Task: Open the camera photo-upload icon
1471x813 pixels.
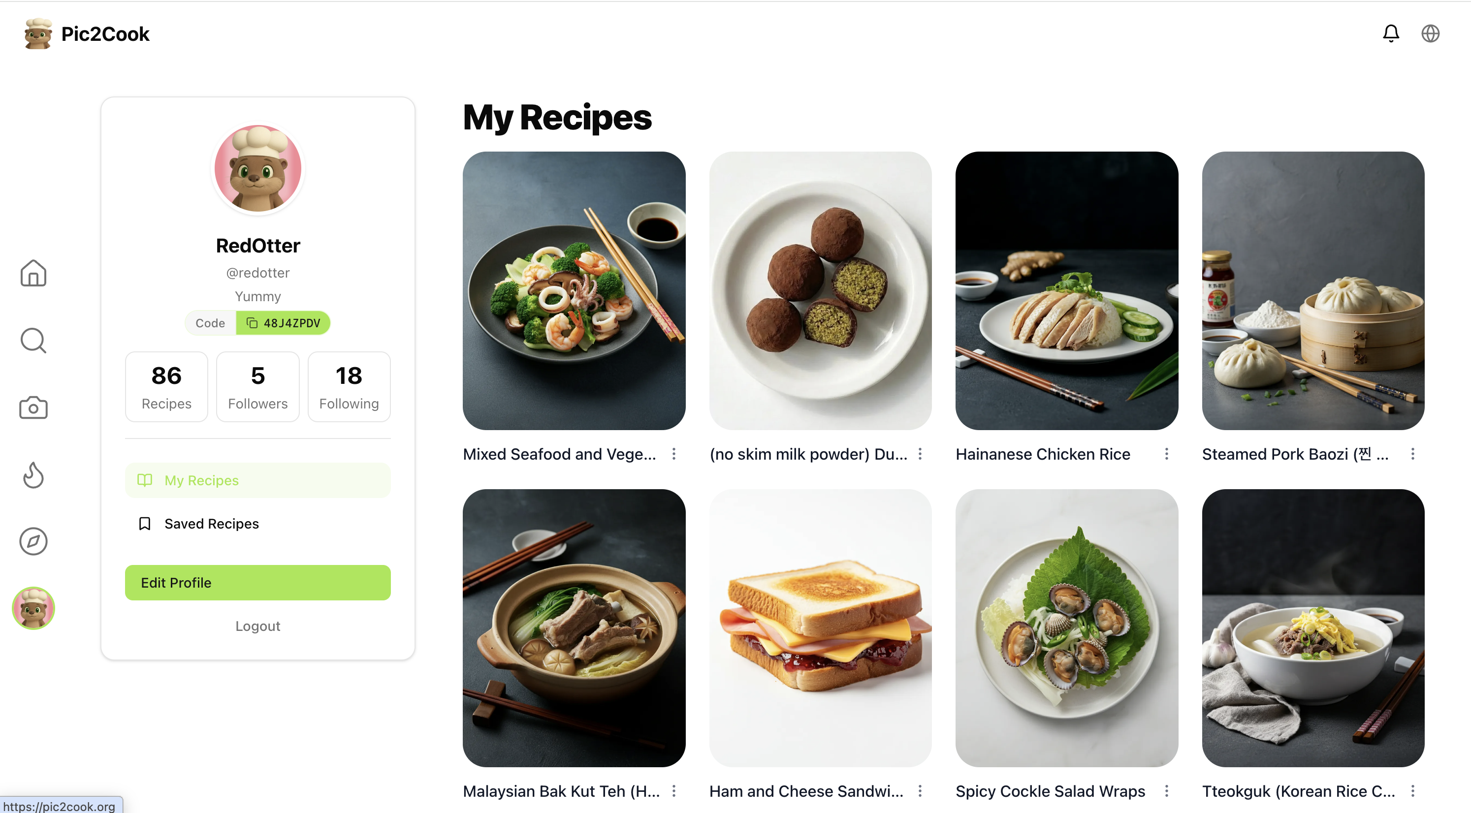Action: 33,407
